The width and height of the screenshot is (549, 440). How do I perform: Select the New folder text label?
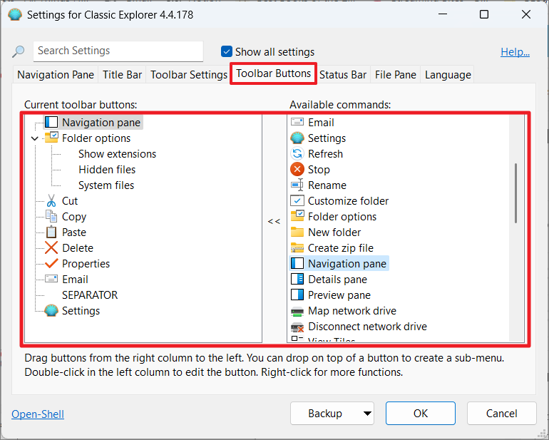click(334, 232)
